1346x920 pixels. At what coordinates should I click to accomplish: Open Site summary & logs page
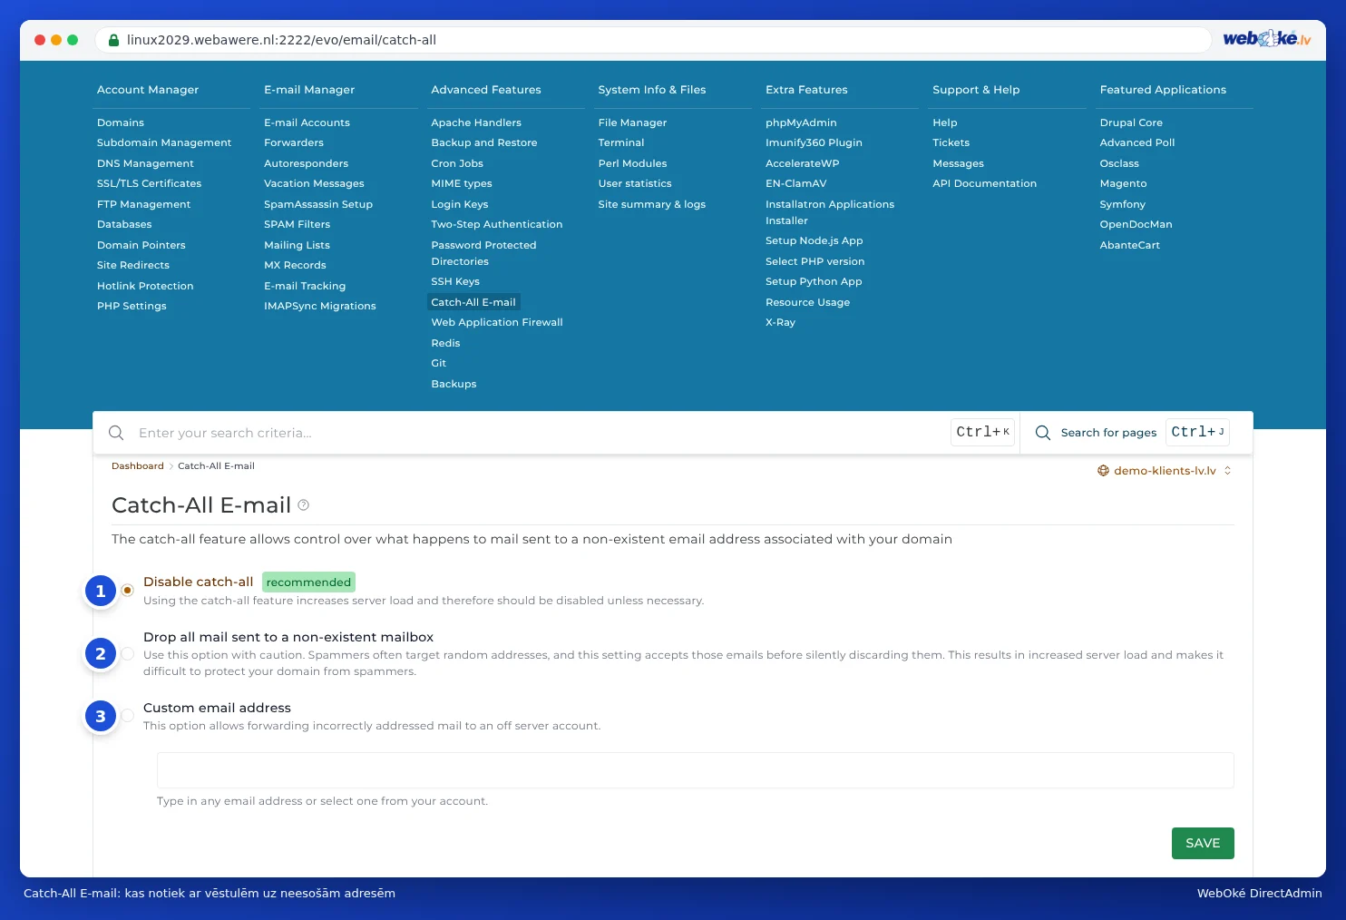[x=652, y=204]
